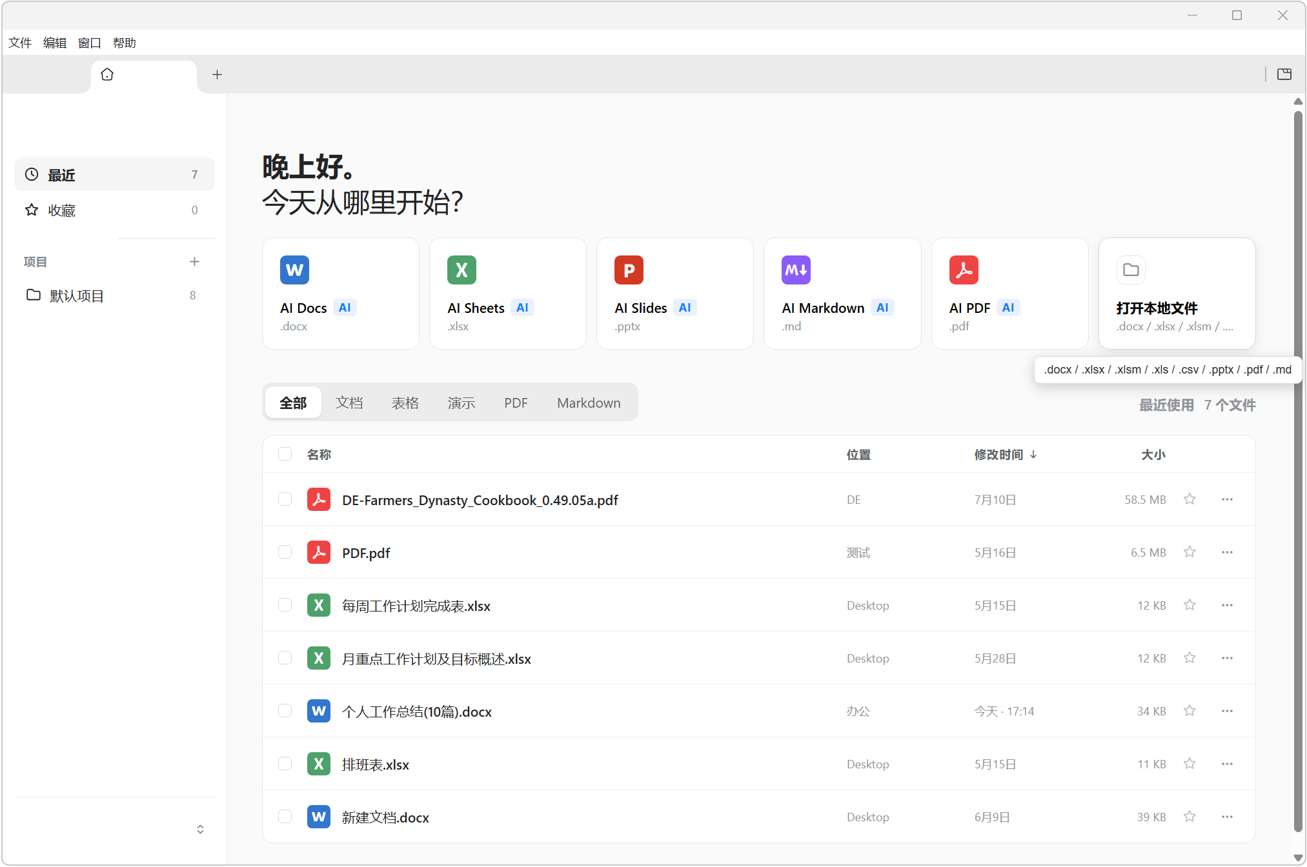
Task: Star 新建文档.docx as favorite
Action: [1190, 817]
